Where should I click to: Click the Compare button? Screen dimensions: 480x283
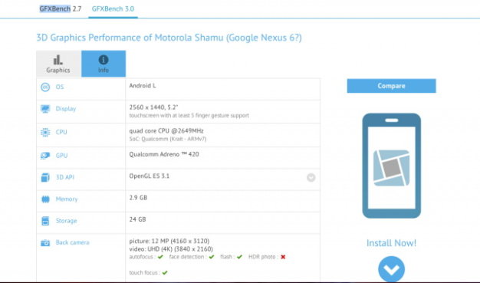[391, 86]
